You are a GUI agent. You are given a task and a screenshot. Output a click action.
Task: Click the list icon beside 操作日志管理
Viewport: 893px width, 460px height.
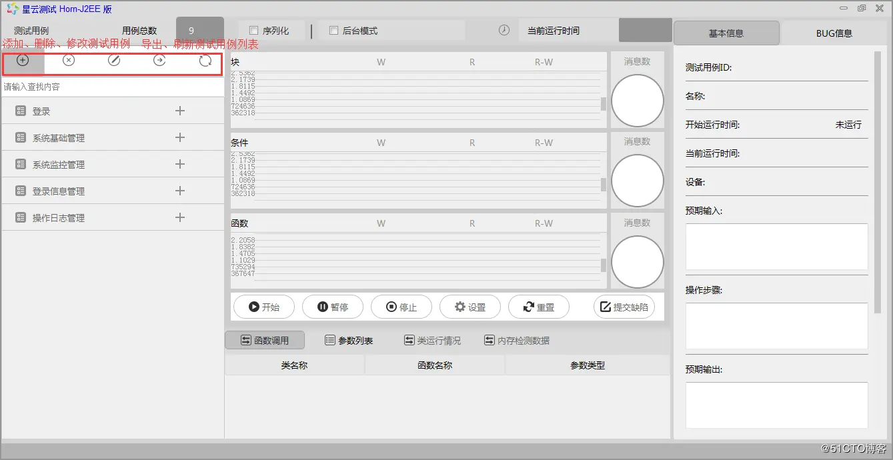[x=21, y=218]
